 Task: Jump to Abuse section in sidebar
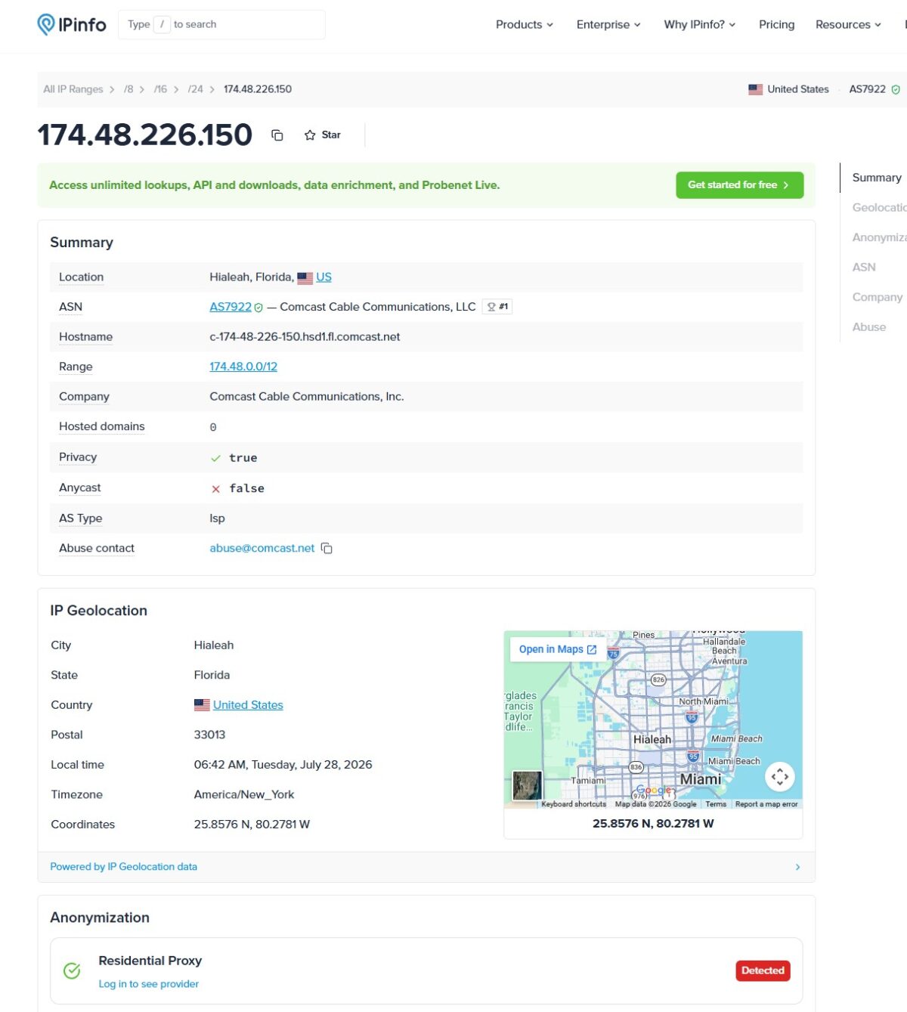(x=869, y=327)
